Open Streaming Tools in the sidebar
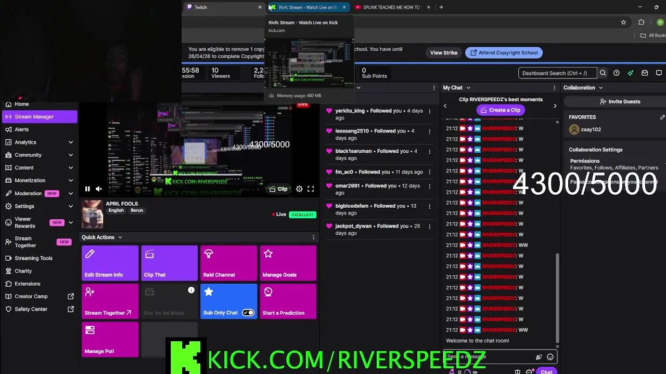 point(39,258)
